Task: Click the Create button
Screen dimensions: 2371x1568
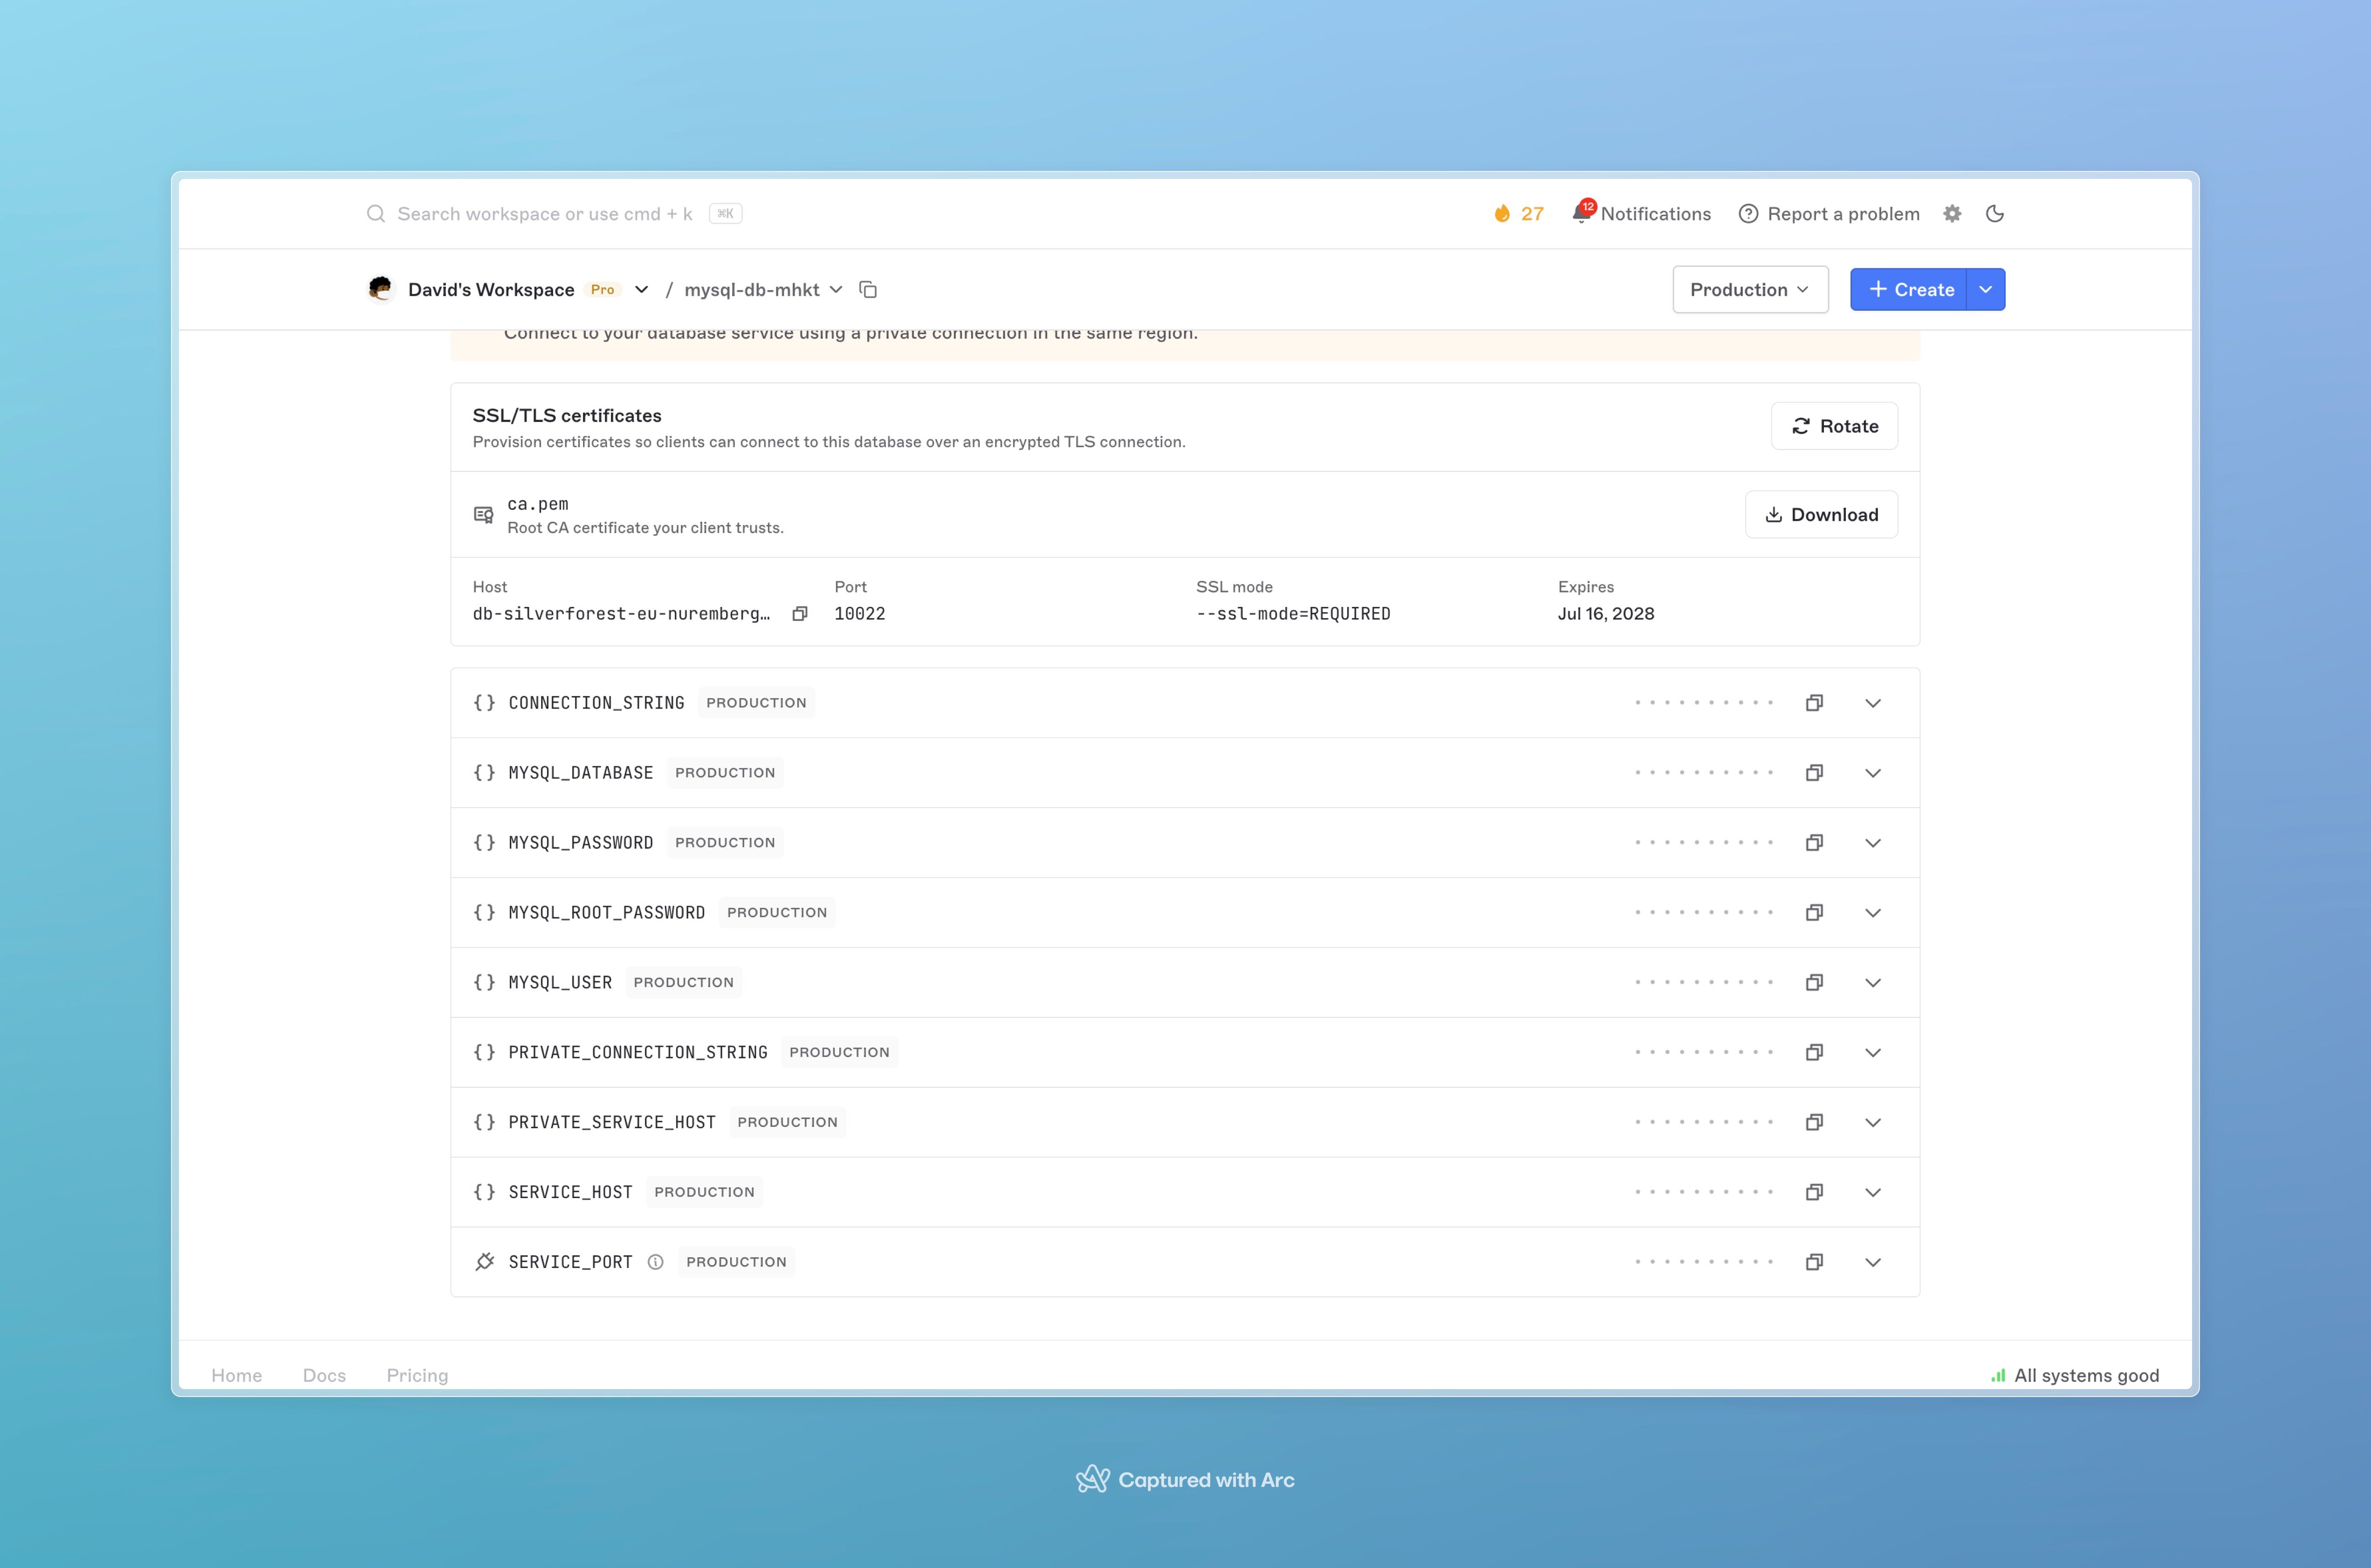Action: coord(1909,289)
